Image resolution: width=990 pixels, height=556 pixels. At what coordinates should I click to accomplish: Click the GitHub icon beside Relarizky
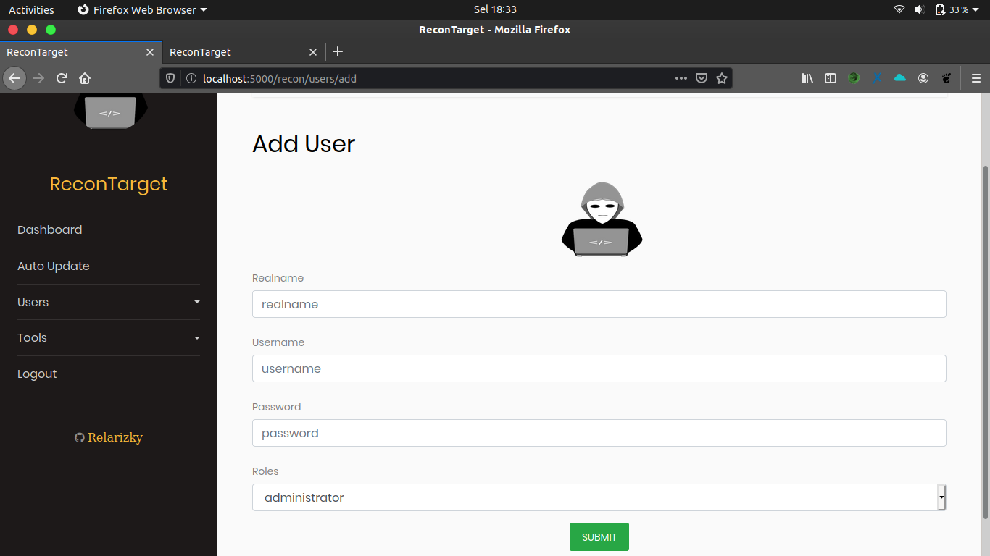coord(80,438)
